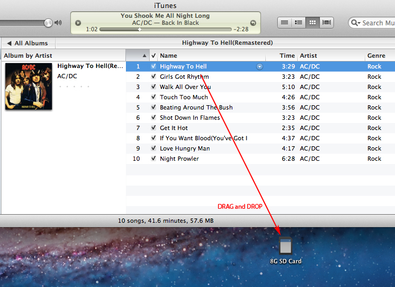This screenshot has height=287, width=395.
Task: Uncheck the Shot Down In Flames checkbox
Action: pos(153,118)
